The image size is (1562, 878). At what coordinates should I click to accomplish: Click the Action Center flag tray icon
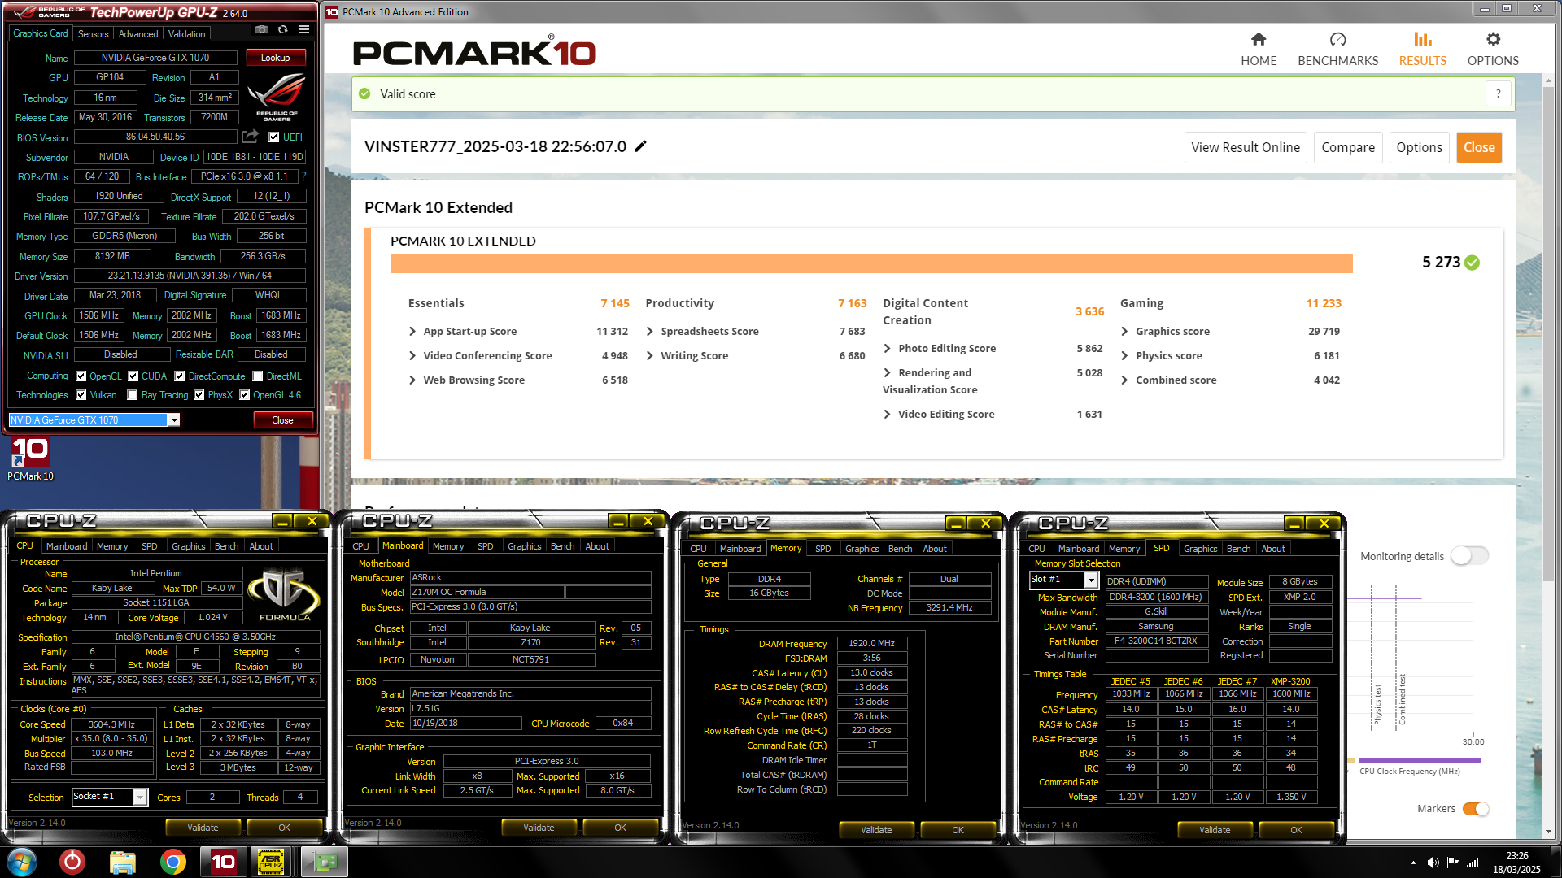[1452, 863]
